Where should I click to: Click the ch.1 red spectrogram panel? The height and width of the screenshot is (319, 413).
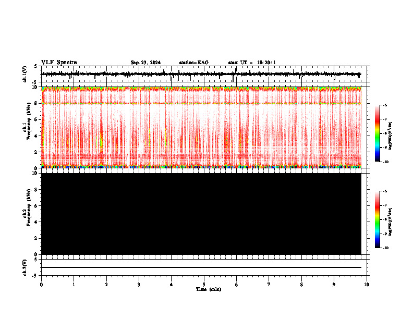[201, 127]
